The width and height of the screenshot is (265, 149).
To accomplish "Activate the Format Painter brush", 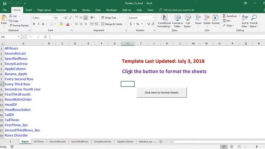I will click(19, 26).
